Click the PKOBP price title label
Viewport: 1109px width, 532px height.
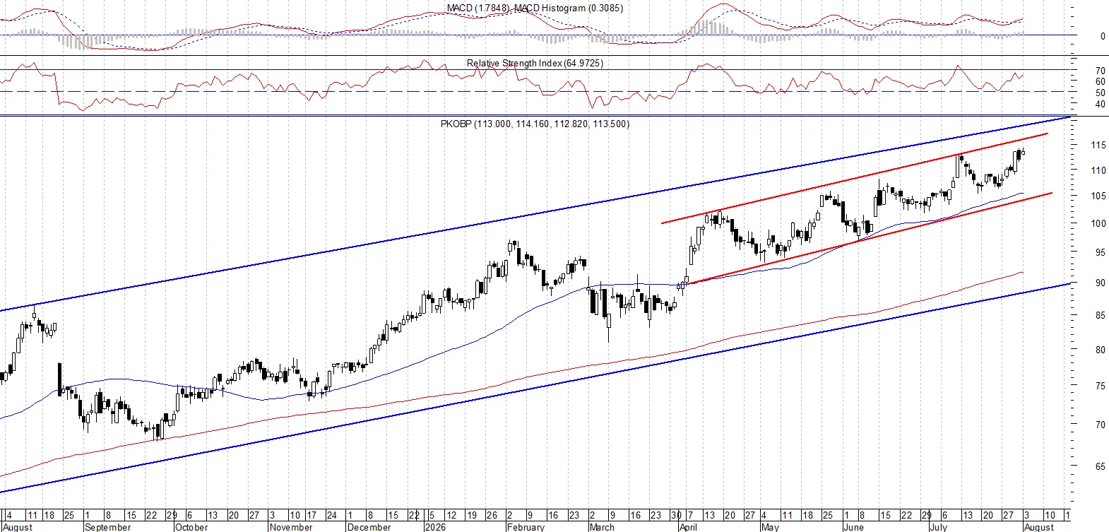(535, 124)
